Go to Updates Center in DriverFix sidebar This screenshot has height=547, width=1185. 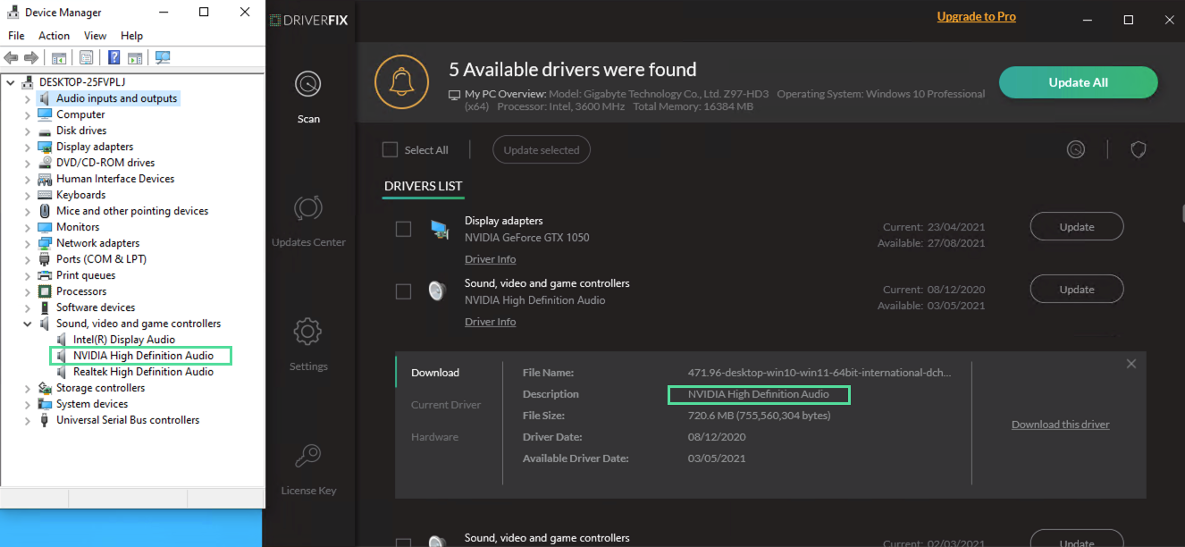[308, 220]
